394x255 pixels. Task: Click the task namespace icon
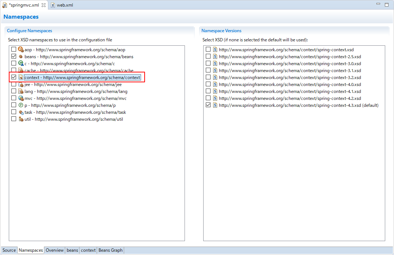tap(21, 112)
